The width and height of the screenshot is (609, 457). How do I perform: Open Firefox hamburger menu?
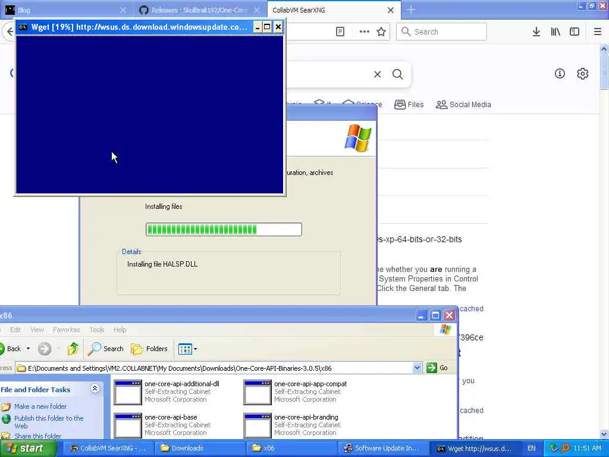[597, 32]
